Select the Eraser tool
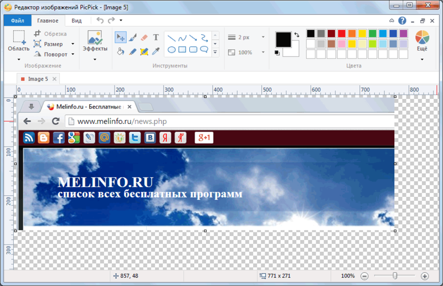 click(x=144, y=38)
